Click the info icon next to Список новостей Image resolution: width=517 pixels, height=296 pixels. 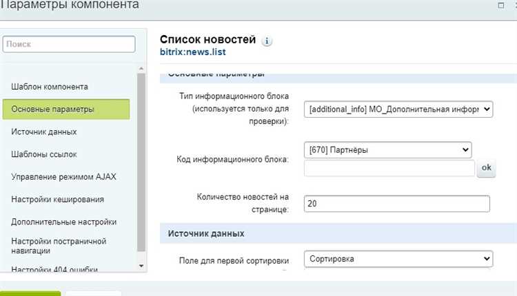point(266,41)
